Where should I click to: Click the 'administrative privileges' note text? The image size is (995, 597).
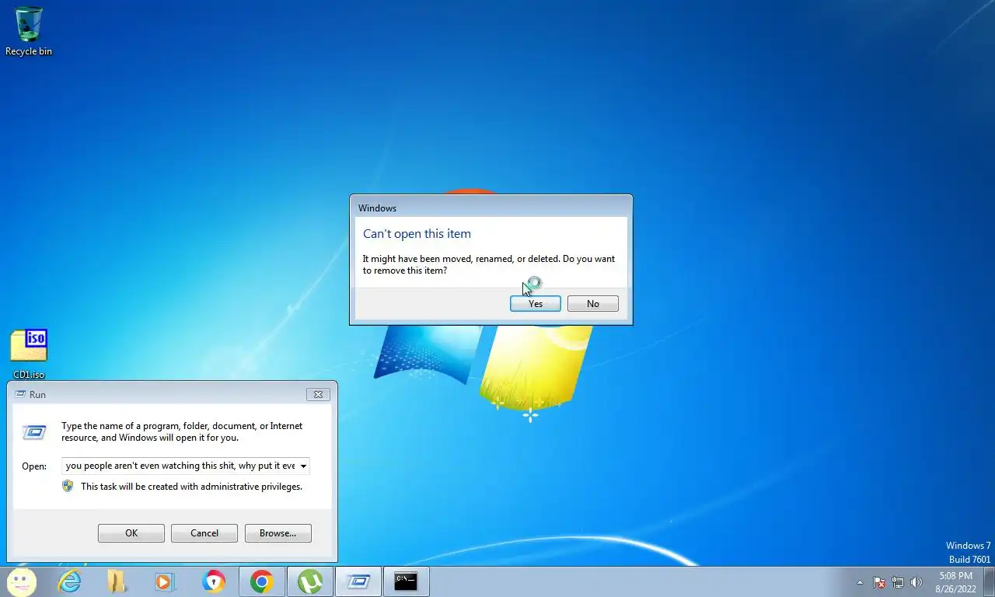click(191, 487)
